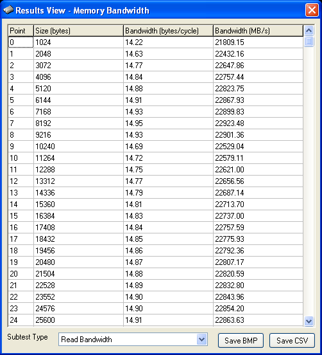Select the size cell 13312
Image resolution: width=322 pixels, height=355 pixels.
pyautogui.click(x=78, y=181)
